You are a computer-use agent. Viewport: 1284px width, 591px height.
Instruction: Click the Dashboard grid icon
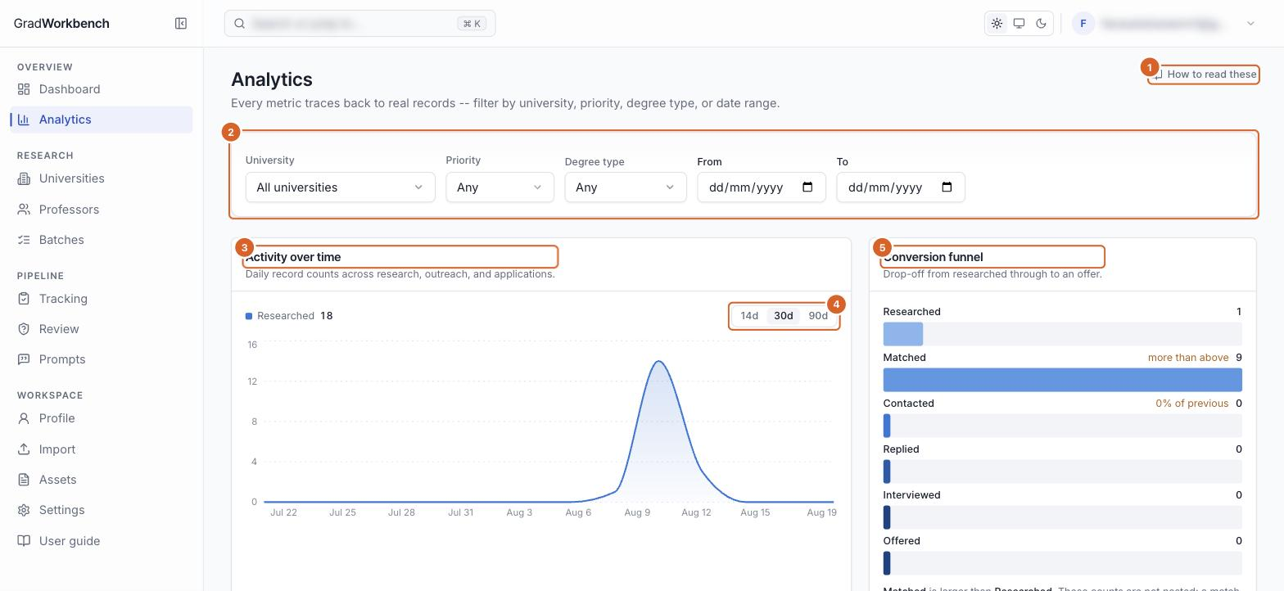point(24,89)
